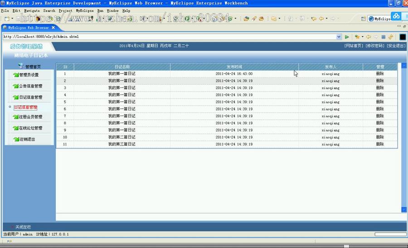Click the page scrollbar down arrow
The image size is (408, 248).
[404, 210]
